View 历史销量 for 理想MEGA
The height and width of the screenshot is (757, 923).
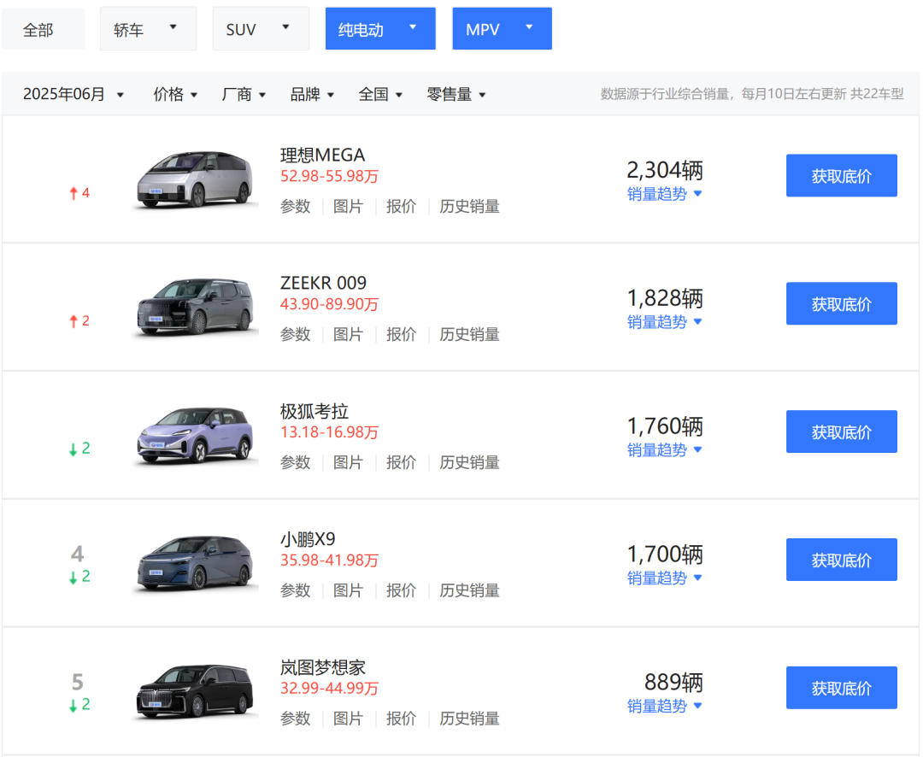coord(470,207)
